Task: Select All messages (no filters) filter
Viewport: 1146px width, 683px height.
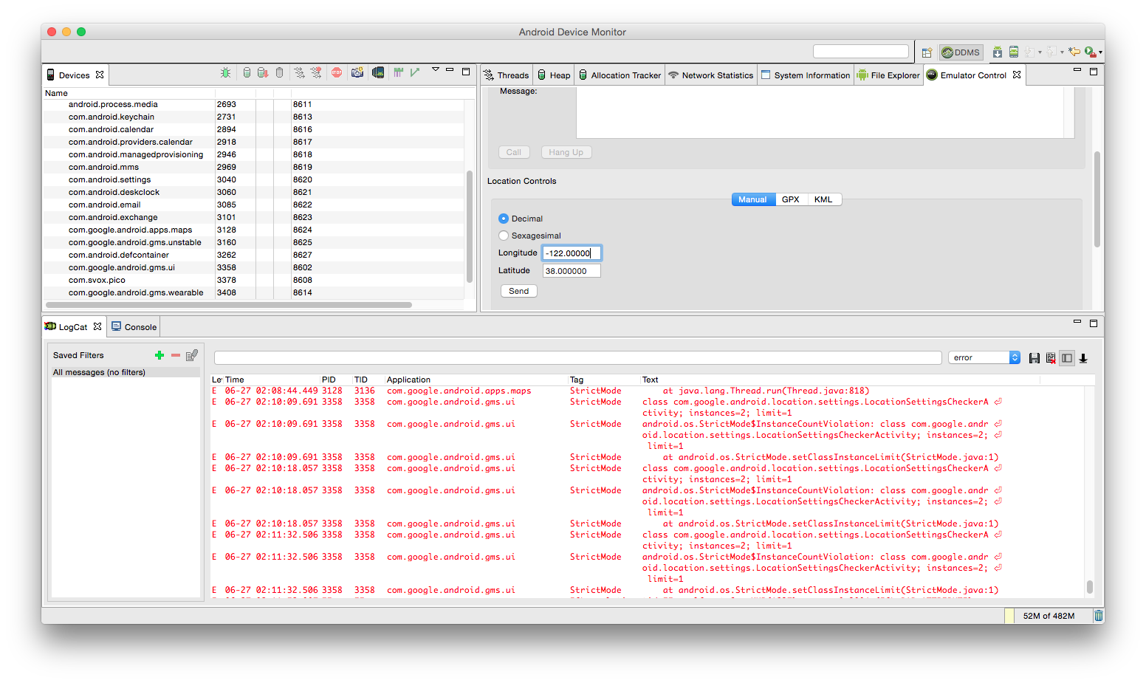Action: point(126,372)
